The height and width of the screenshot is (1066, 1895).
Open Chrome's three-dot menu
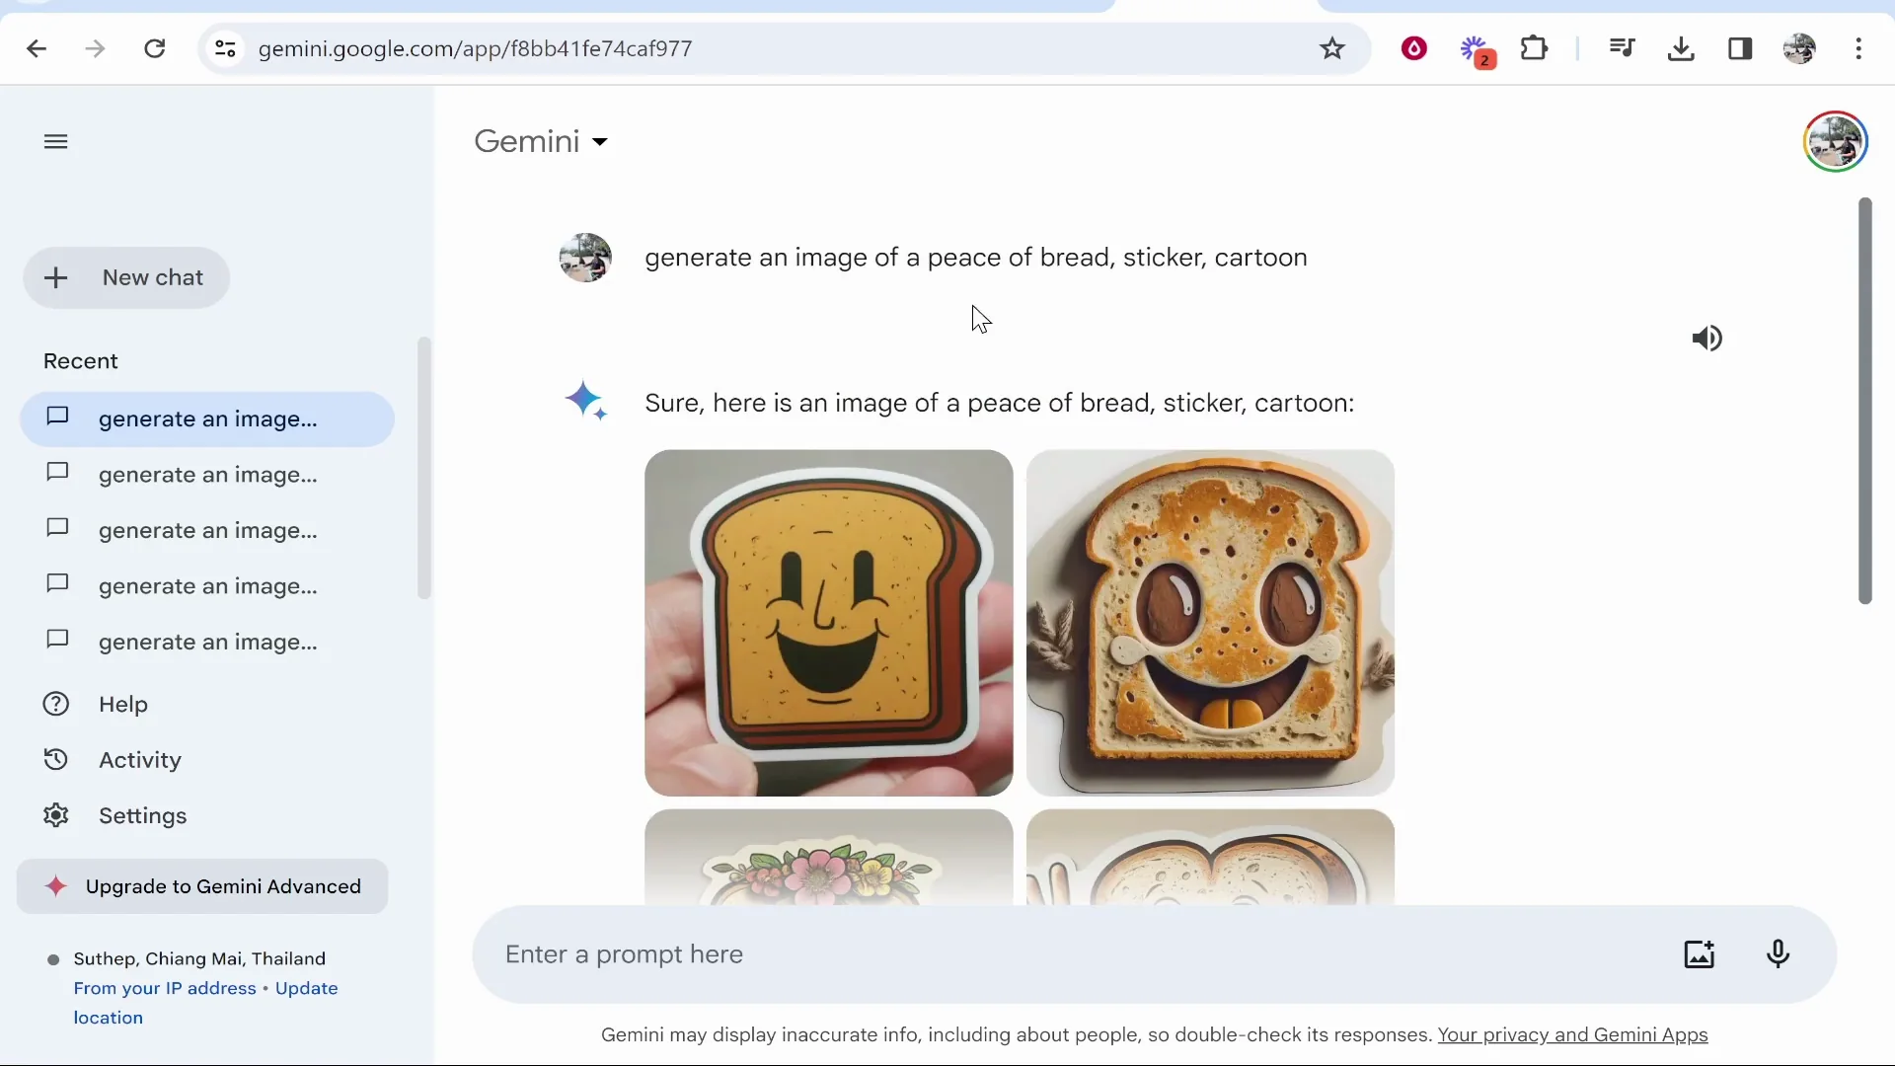pyautogui.click(x=1859, y=48)
